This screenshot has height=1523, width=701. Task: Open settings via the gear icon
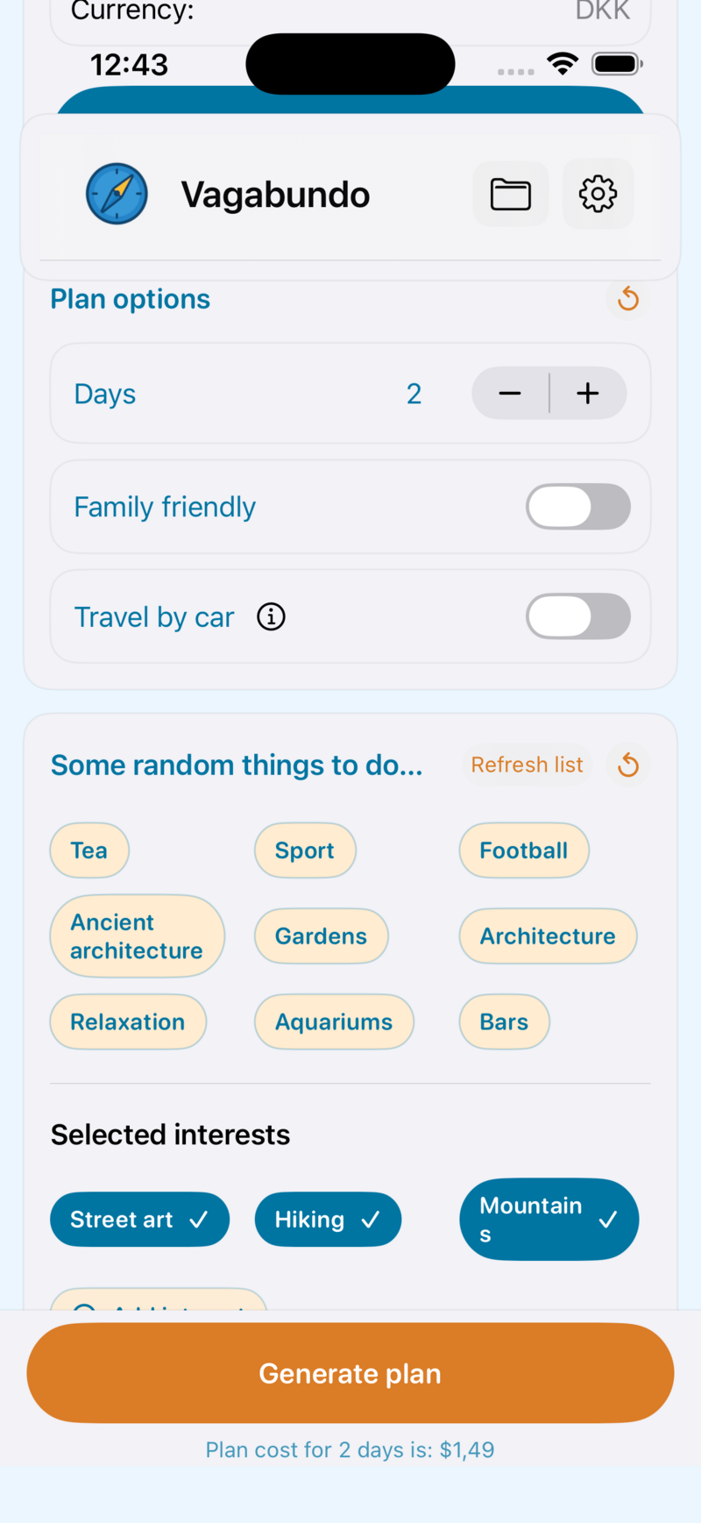coord(598,194)
